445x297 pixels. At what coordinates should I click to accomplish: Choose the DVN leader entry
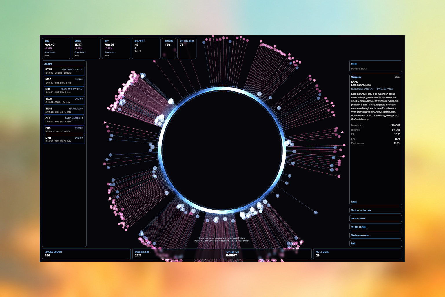[64, 140]
